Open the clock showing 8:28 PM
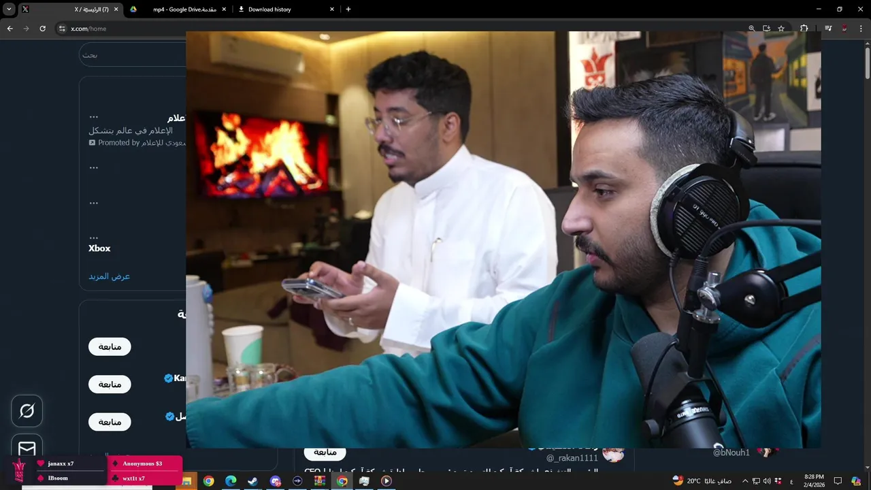 [x=815, y=480]
